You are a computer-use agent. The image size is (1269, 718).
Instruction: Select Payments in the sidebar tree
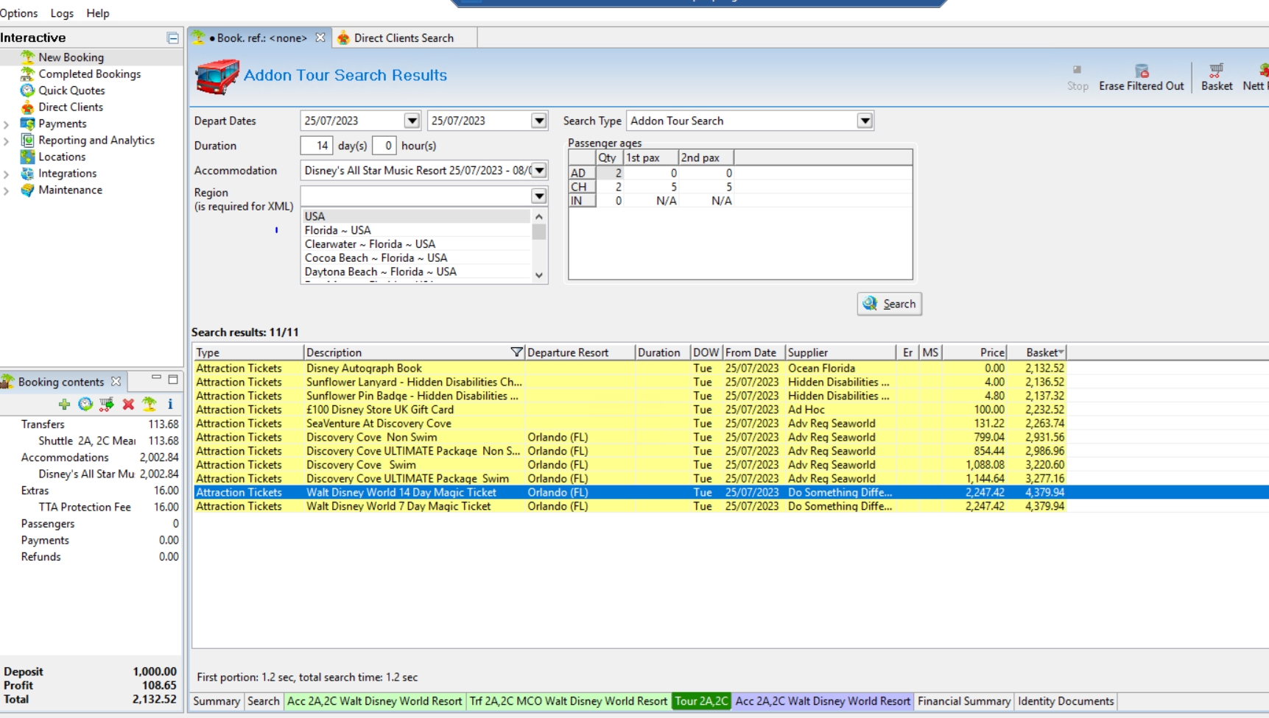[x=62, y=124]
